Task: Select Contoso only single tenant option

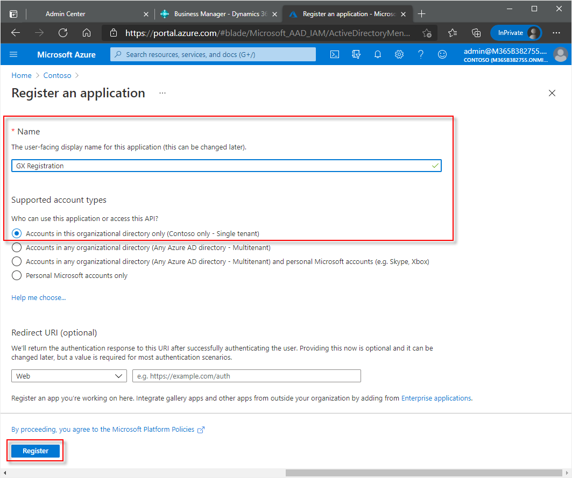Action: (17, 233)
